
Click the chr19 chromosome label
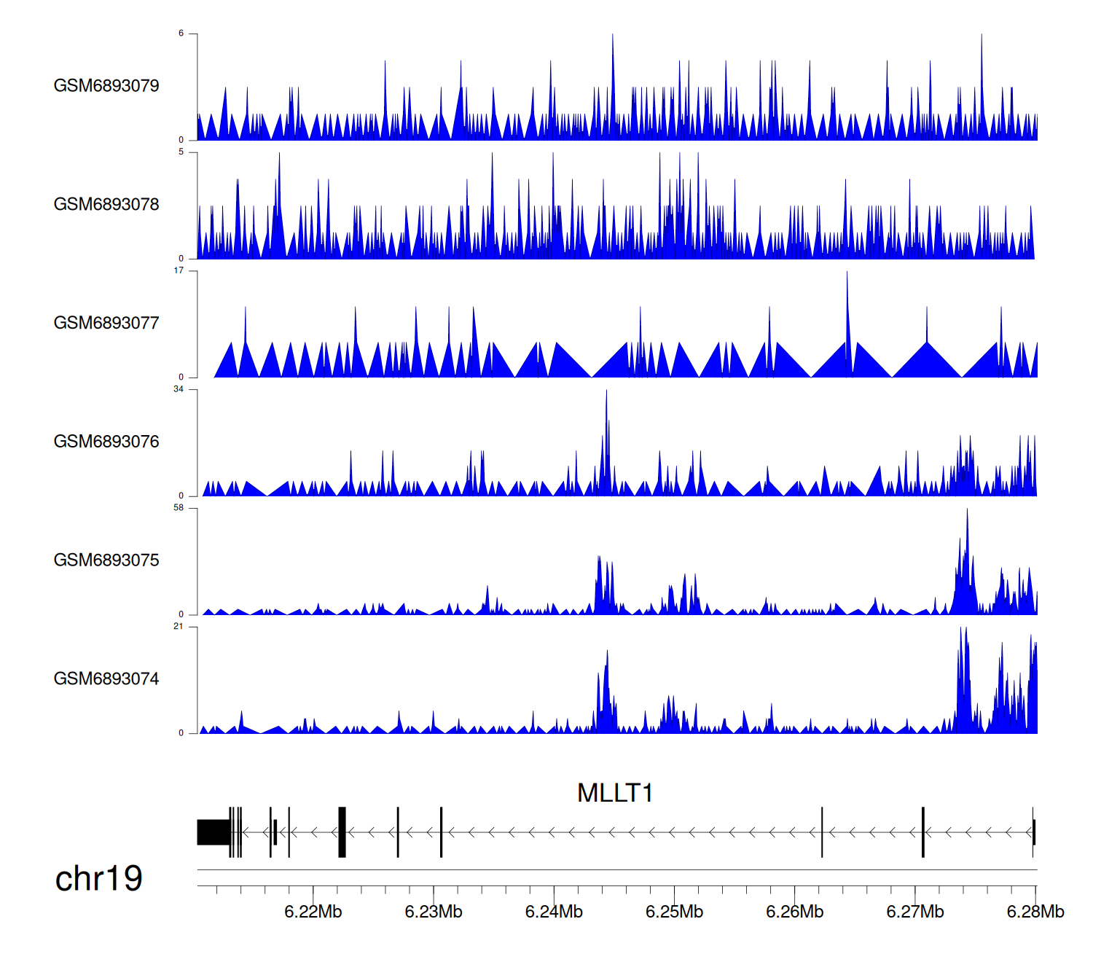coord(99,879)
